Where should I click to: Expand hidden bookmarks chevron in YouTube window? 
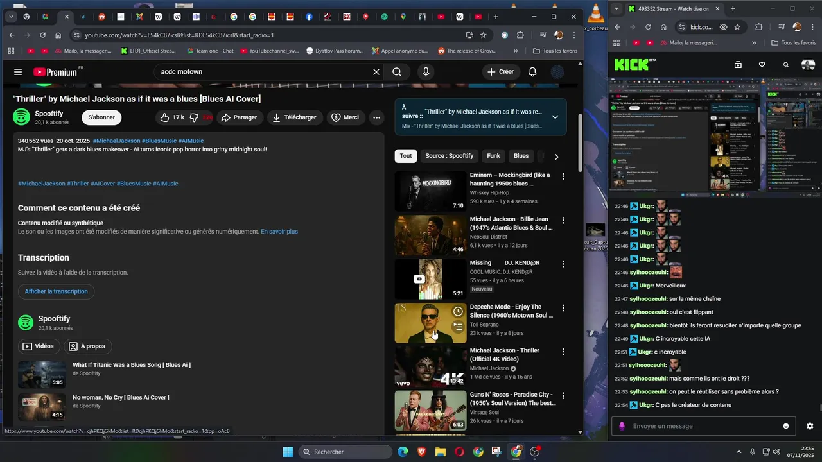tap(516, 51)
